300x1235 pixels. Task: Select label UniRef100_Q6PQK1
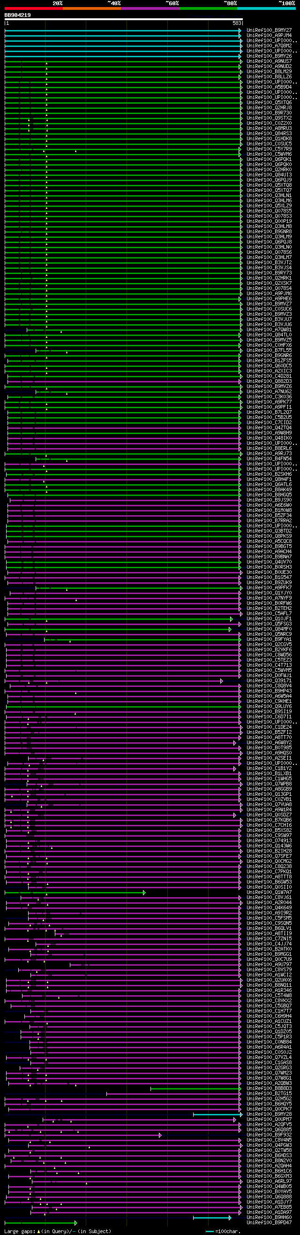270,160
